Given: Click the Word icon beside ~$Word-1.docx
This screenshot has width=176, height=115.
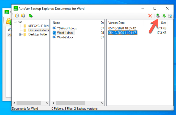Looking at the screenshot, I should tap(54, 28).
